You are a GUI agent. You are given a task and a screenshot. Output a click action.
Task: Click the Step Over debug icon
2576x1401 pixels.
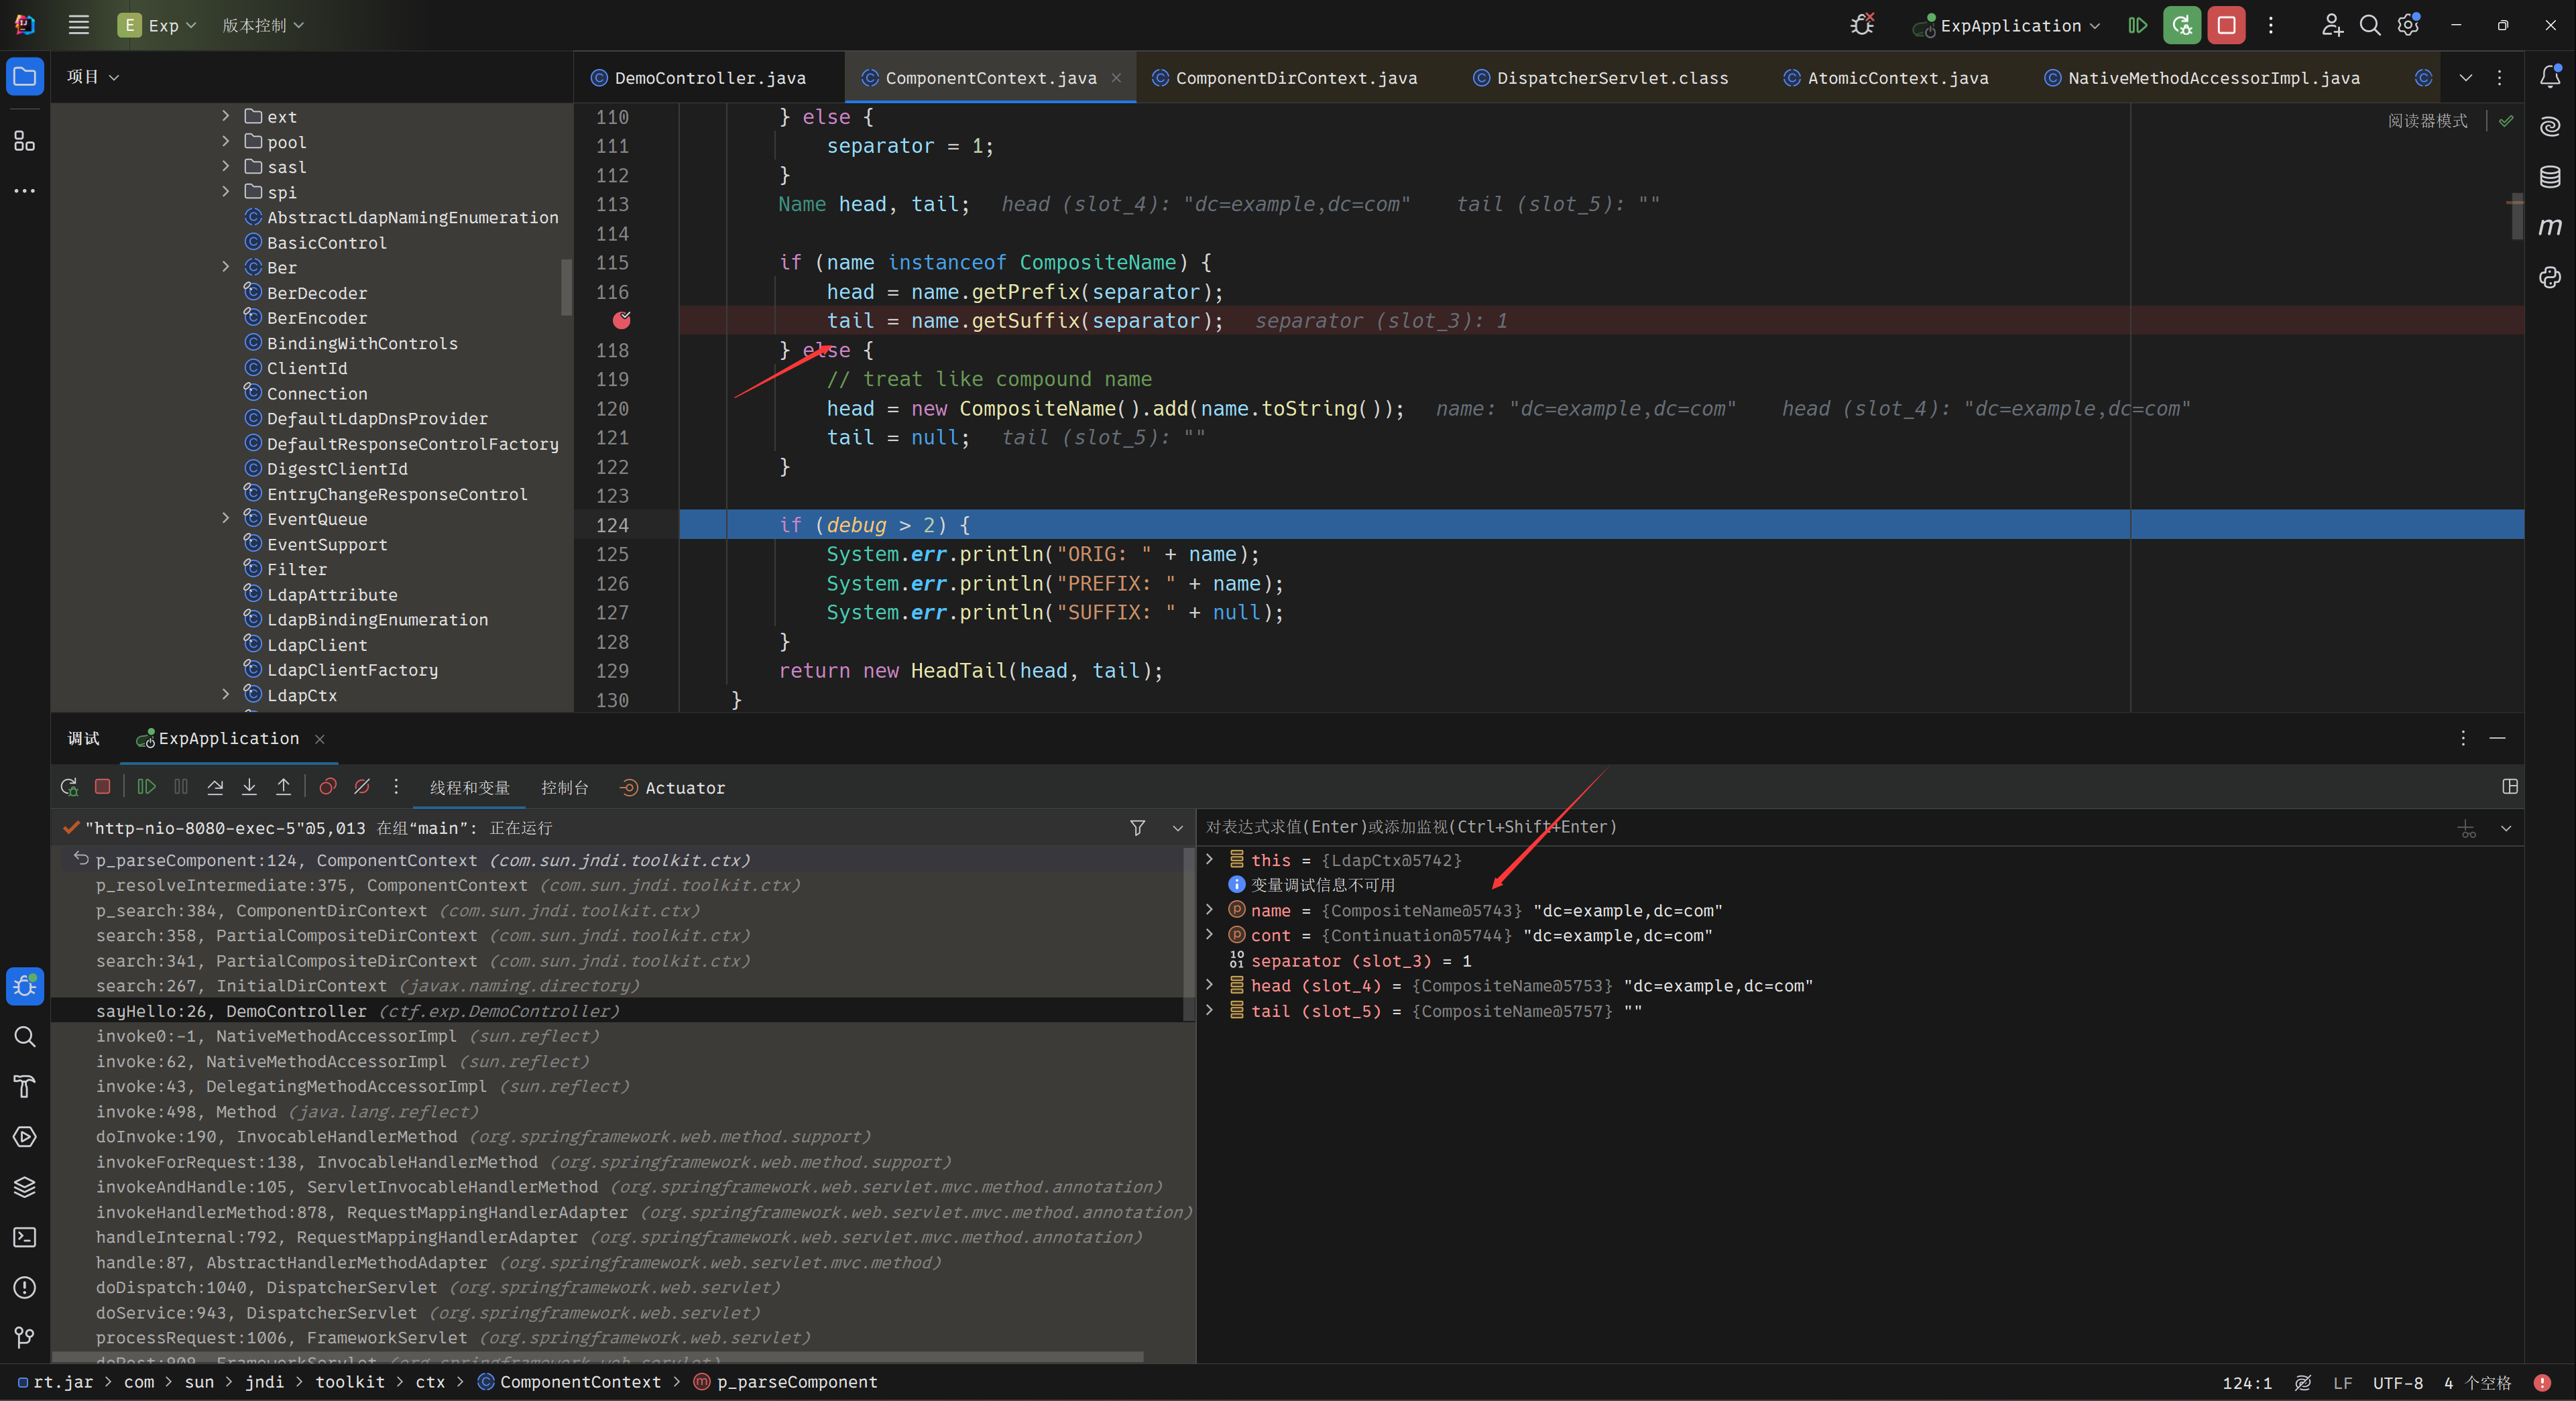click(x=215, y=787)
